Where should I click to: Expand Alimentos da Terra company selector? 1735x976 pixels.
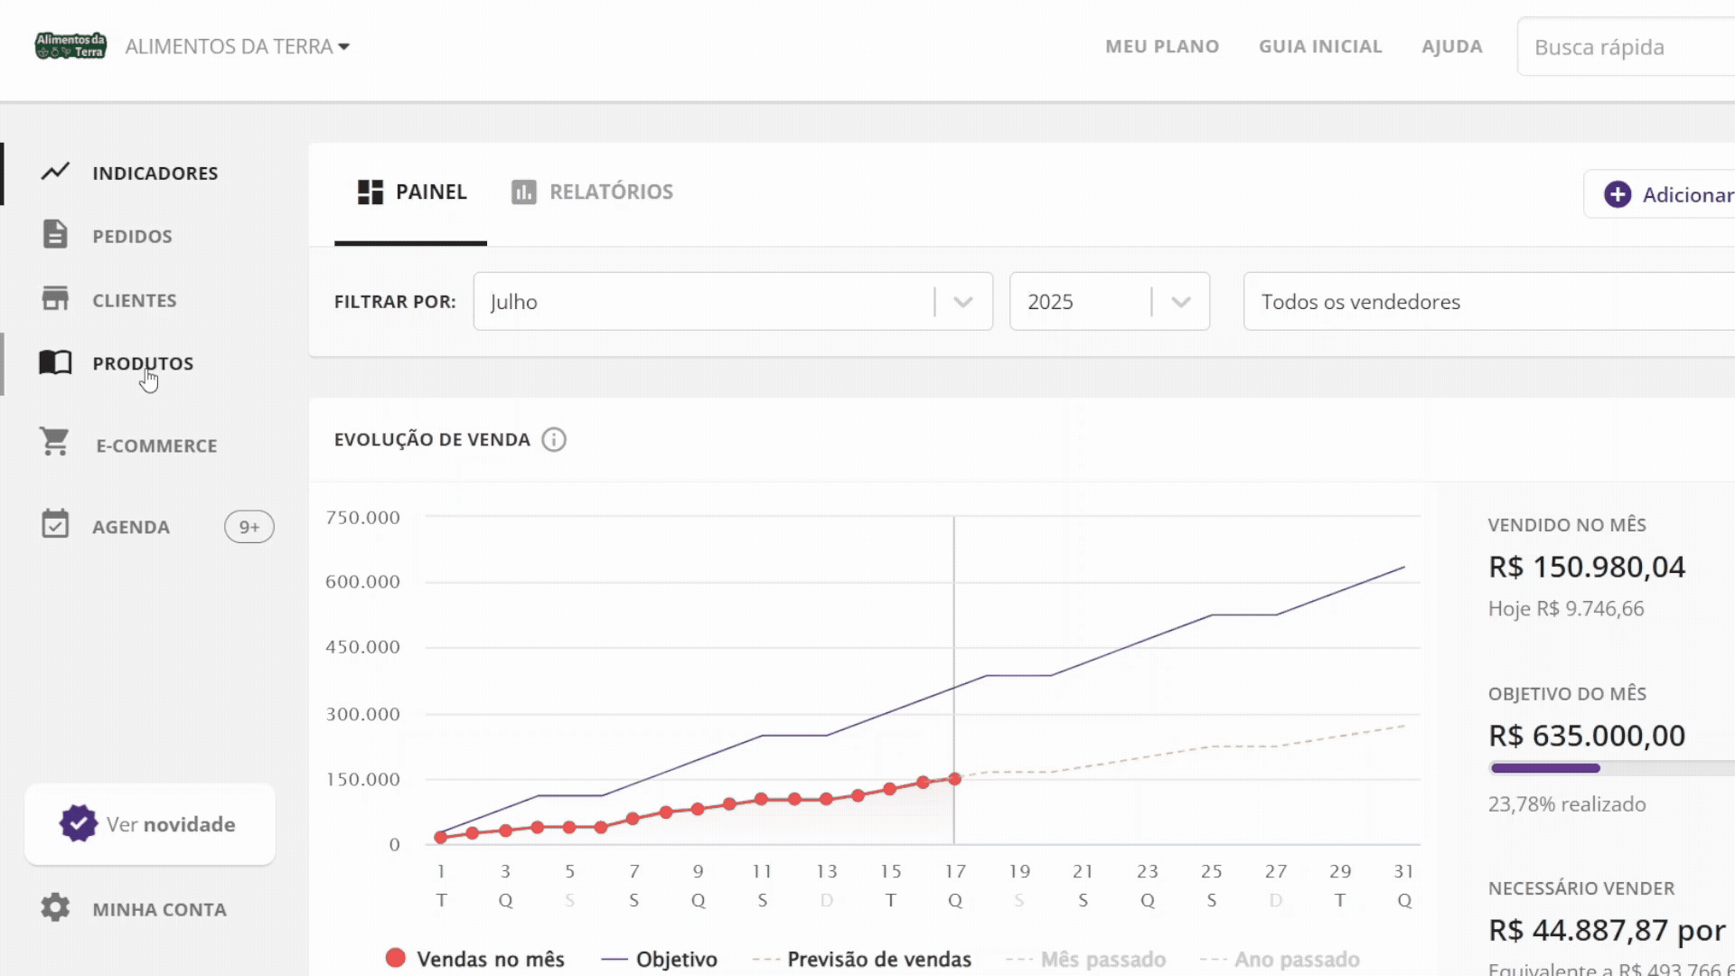[x=238, y=46]
